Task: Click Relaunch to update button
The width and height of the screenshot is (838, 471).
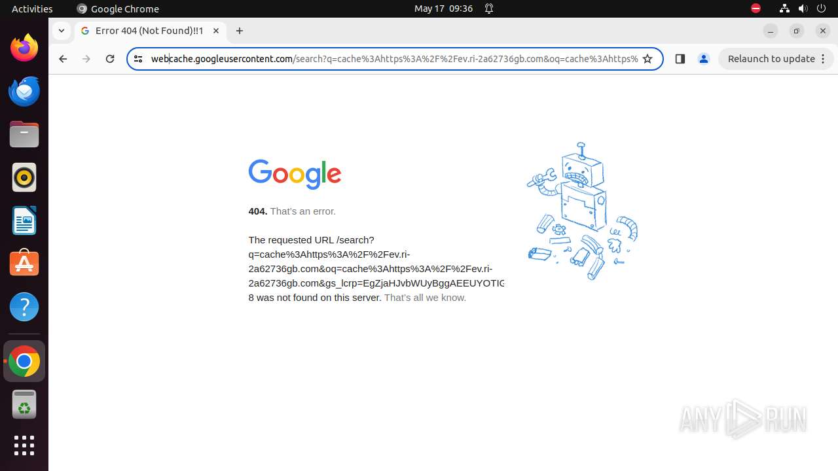Action: 776,59
